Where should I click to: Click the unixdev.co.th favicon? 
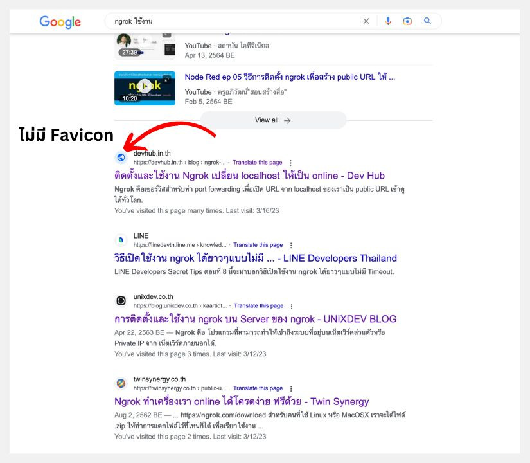pyautogui.click(x=121, y=300)
